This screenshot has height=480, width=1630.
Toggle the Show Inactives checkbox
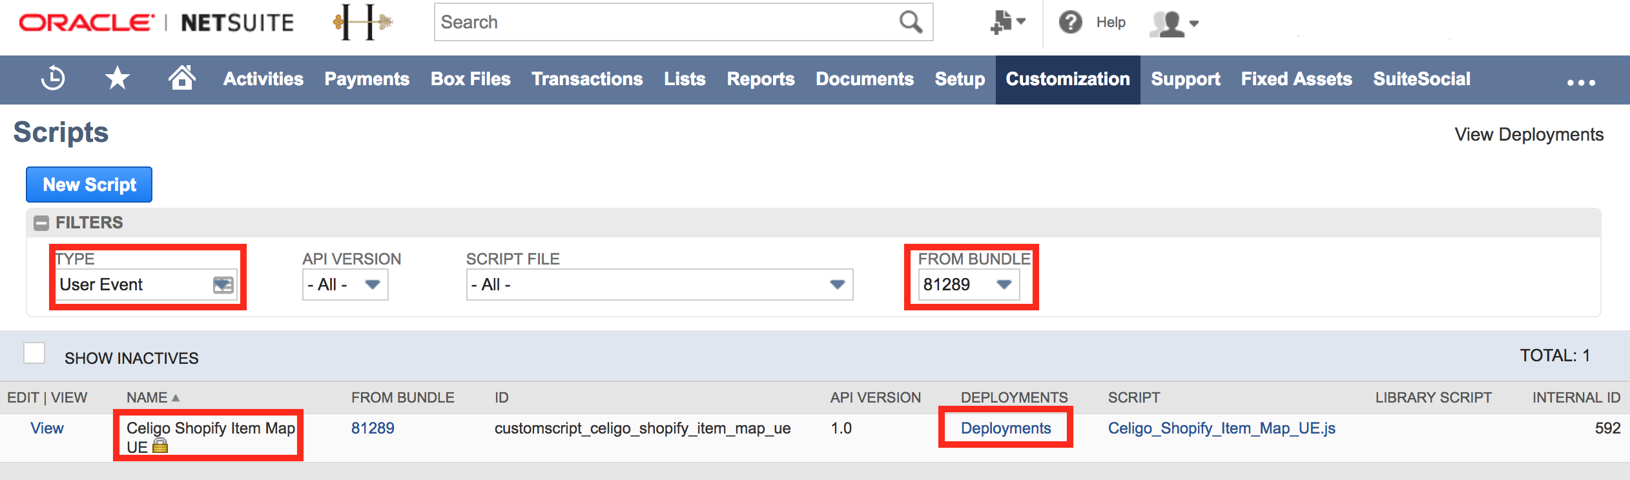click(x=34, y=353)
